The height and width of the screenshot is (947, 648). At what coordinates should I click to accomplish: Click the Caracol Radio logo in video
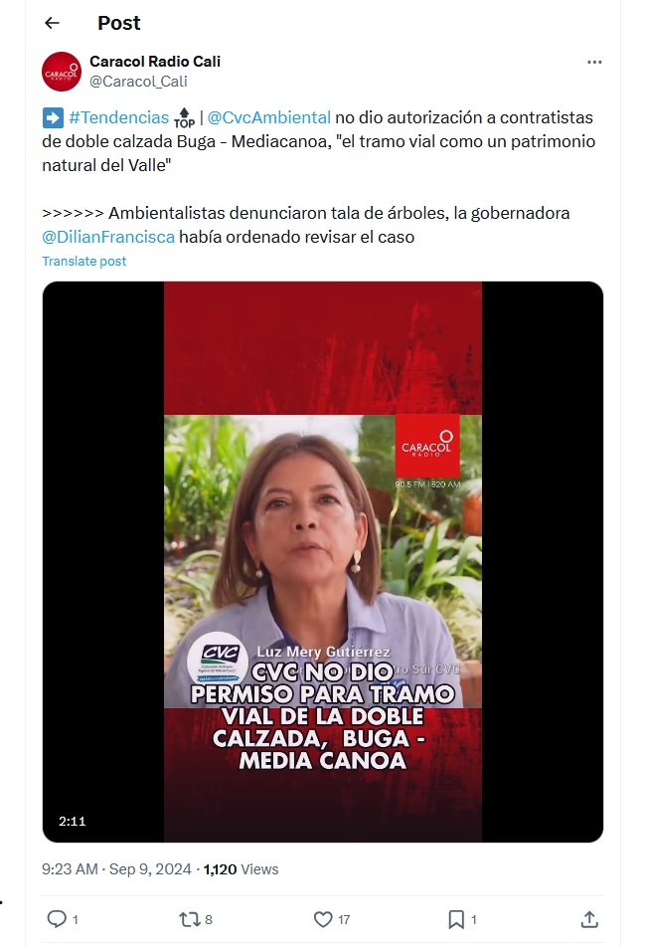point(427,446)
